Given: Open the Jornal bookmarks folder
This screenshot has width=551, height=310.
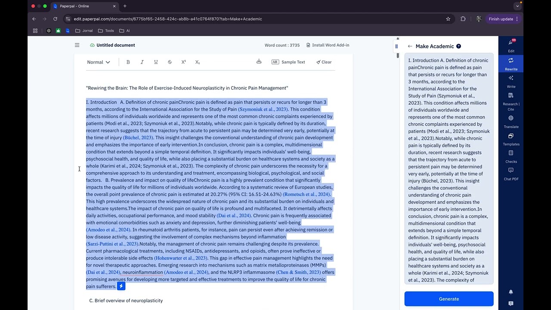Looking at the screenshot, I should 84,31.
